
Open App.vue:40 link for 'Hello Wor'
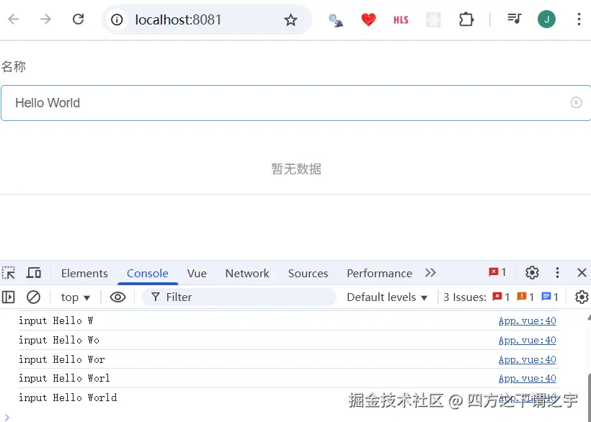[x=527, y=360]
